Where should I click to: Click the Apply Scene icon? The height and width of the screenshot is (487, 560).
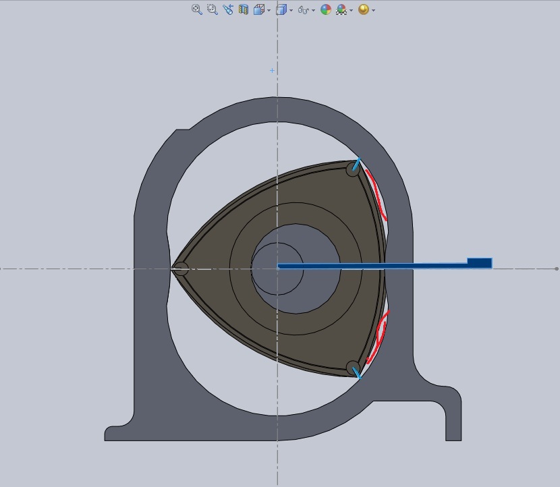[x=341, y=9]
